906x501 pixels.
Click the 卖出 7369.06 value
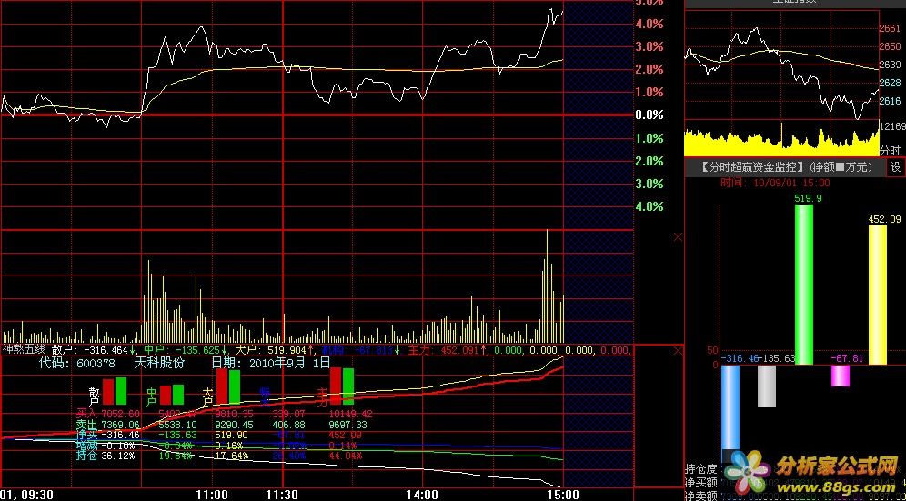121,425
